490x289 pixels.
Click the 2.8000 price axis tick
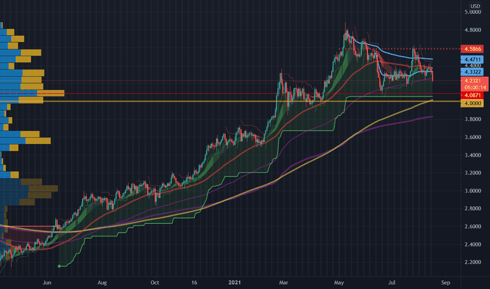click(x=473, y=209)
